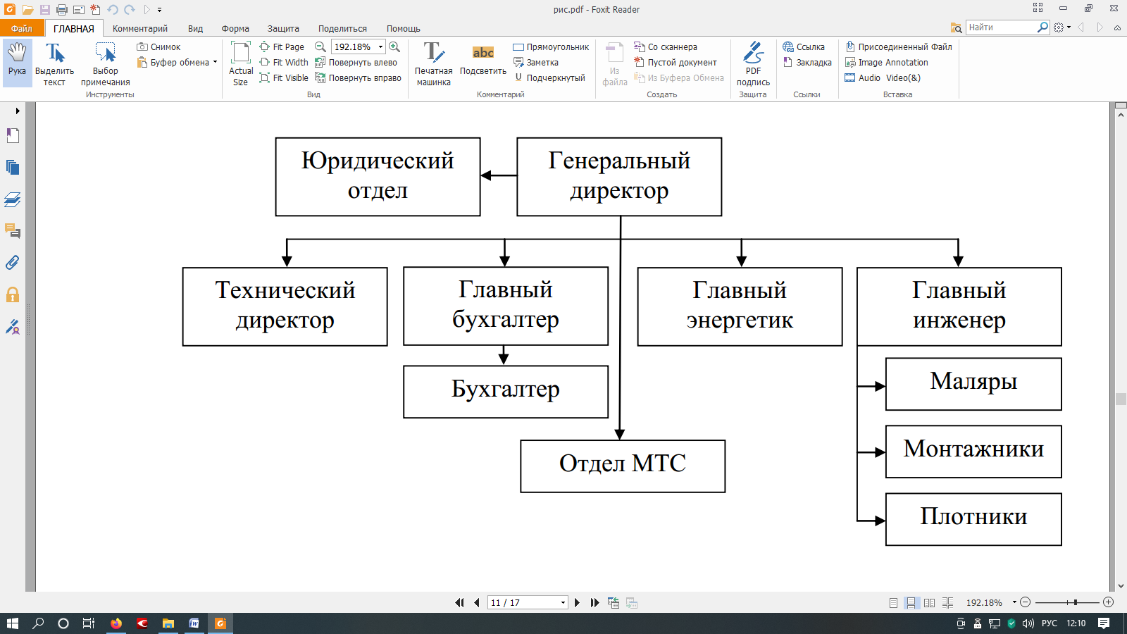Open the page number dropdown
The image size is (1127, 634).
pyautogui.click(x=563, y=603)
